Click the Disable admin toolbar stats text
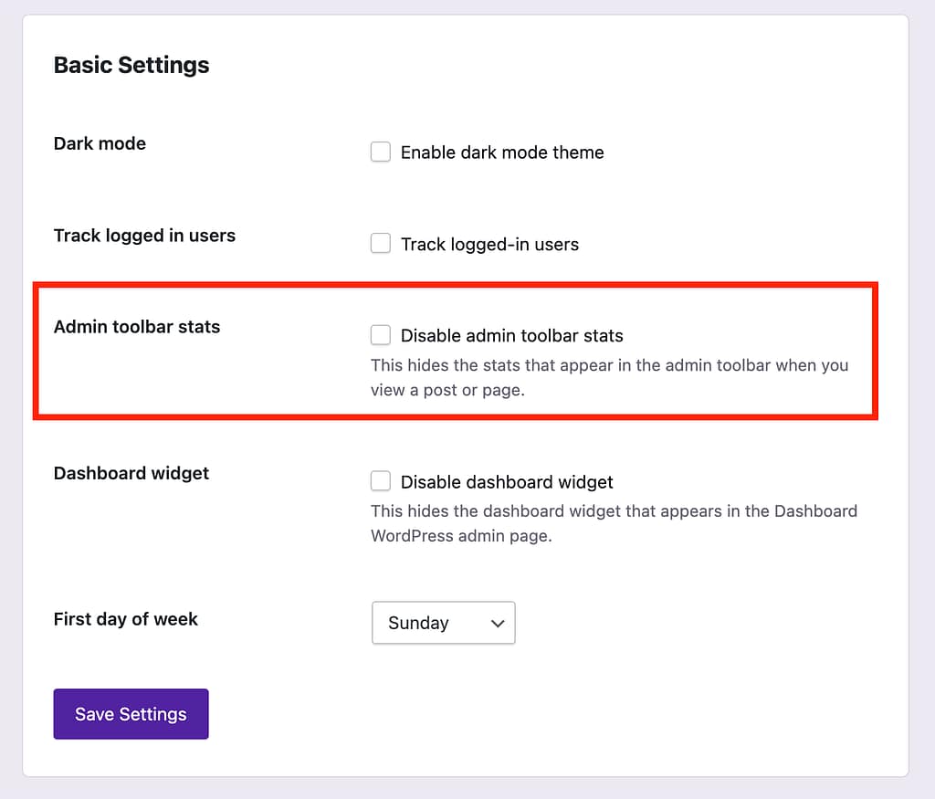The image size is (935, 799). pos(510,335)
